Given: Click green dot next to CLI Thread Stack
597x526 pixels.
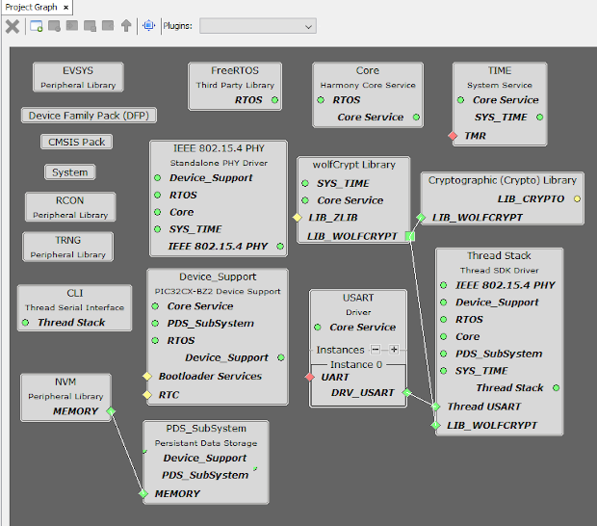Looking at the screenshot, I should click(25, 323).
